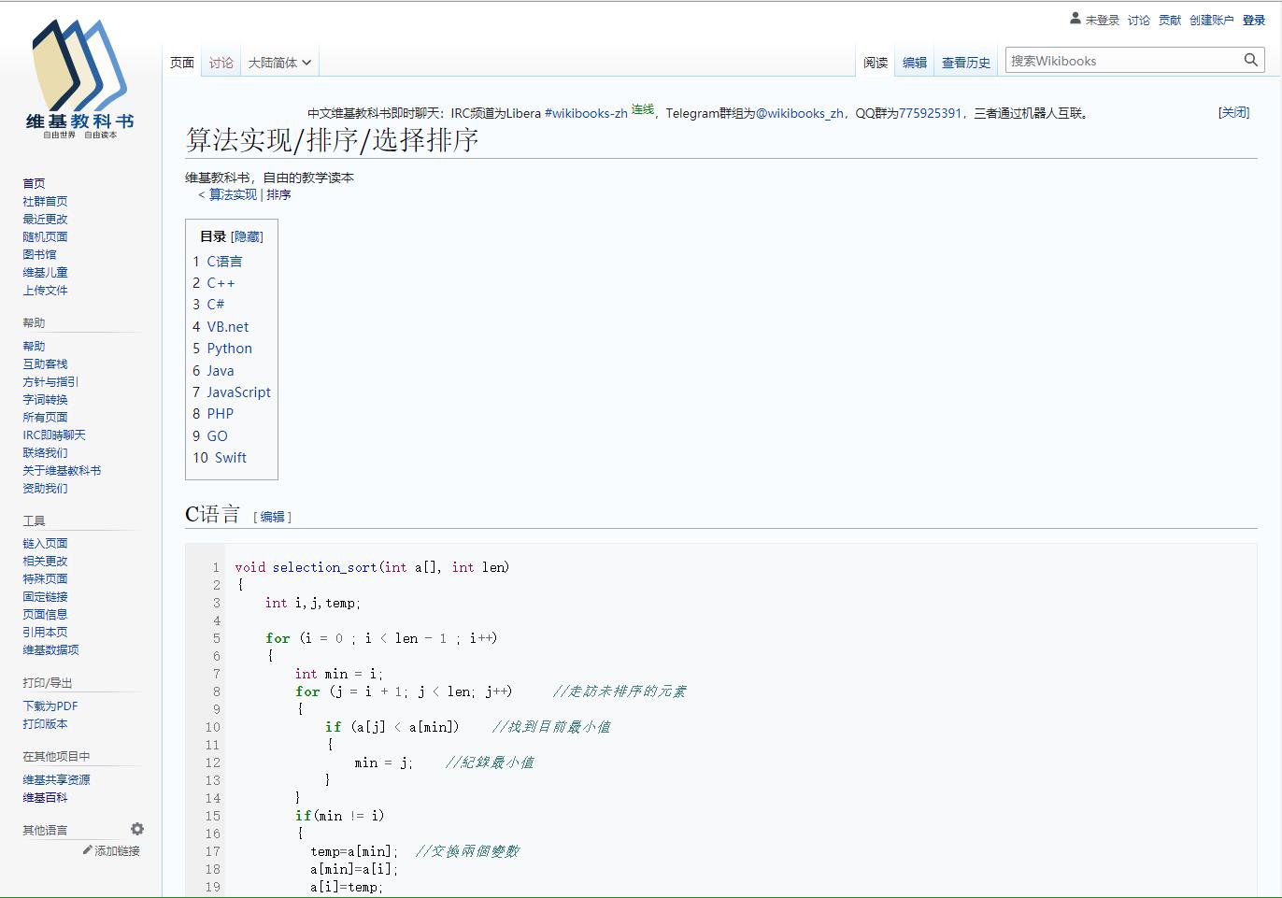
Task: Open 链入页面 tool link
Action: coord(45,543)
